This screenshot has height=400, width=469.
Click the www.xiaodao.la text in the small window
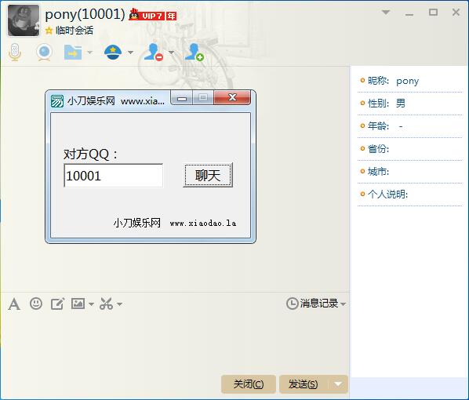click(x=203, y=224)
